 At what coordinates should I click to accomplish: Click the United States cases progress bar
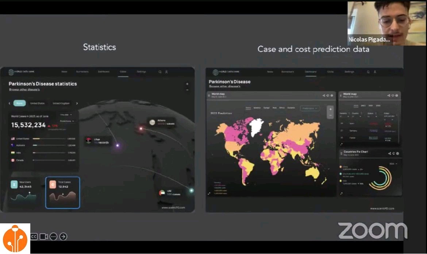pyautogui.click(x=49, y=139)
